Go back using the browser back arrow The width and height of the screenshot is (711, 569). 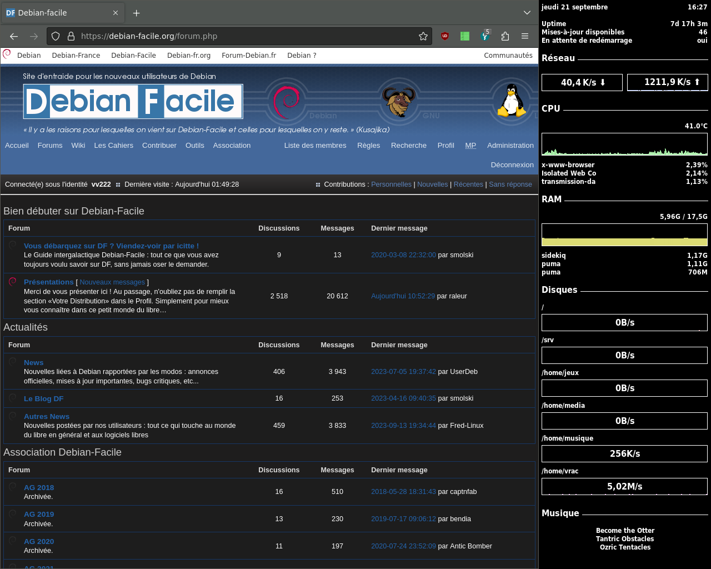[14, 36]
